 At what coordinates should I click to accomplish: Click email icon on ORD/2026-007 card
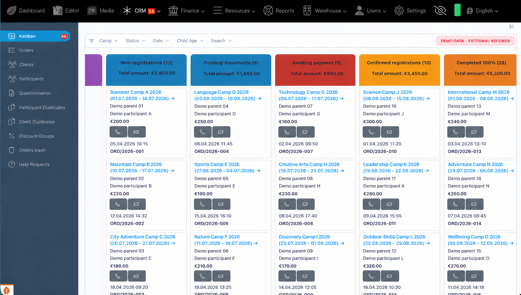click(305, 132)
